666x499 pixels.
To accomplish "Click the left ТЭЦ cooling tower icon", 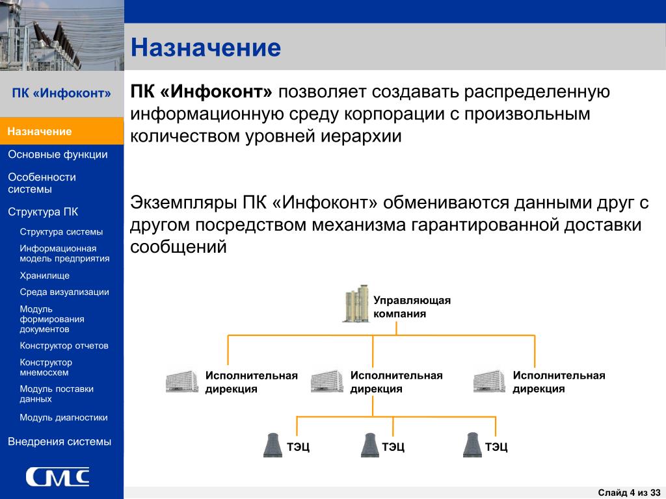I will 273,445.
